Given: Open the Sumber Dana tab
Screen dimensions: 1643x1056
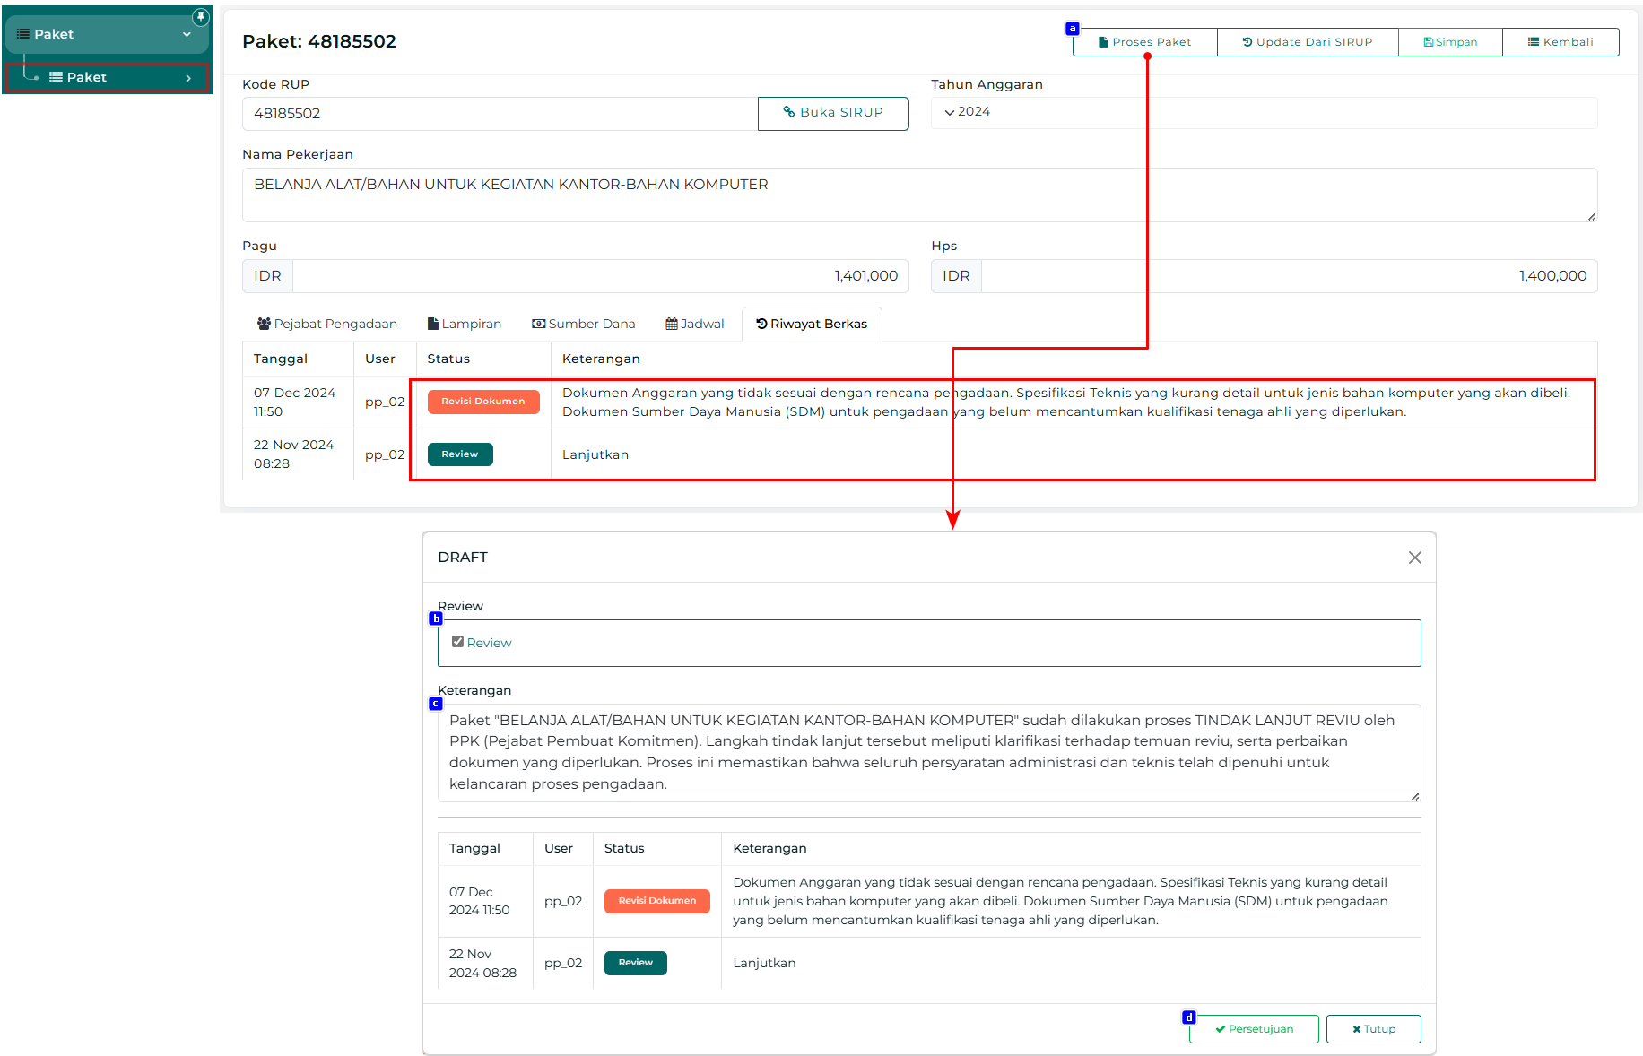Looking at the screenshot, I should (583, 324).
